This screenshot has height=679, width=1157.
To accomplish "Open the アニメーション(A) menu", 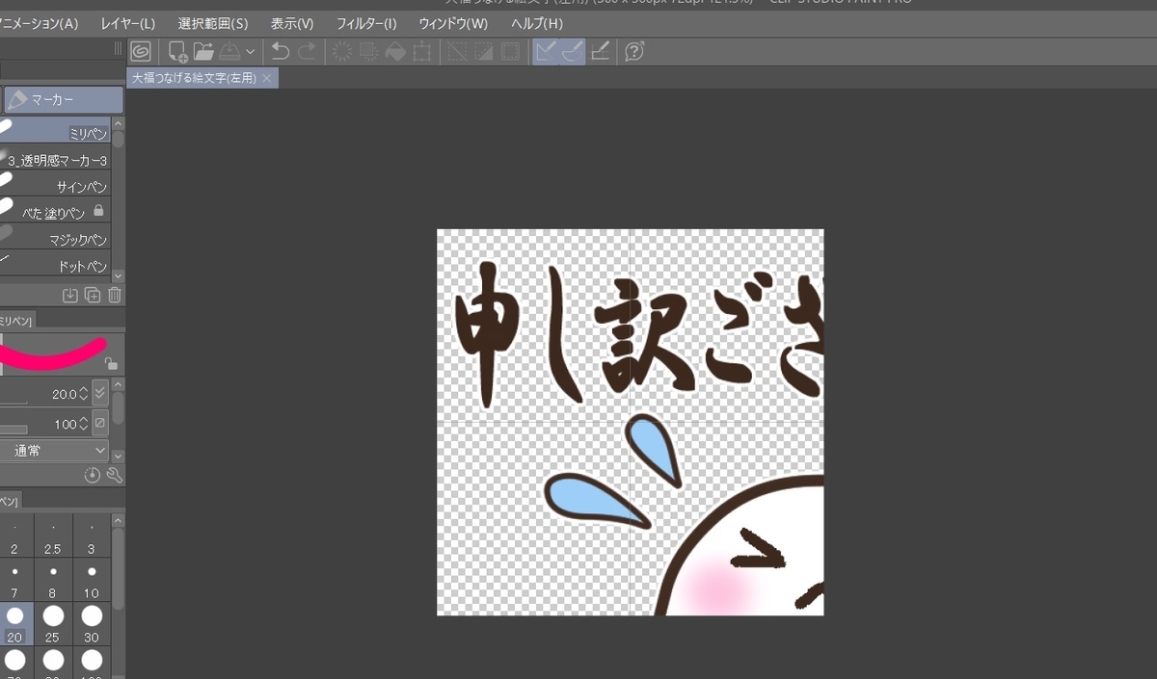I will pos(39,23).
